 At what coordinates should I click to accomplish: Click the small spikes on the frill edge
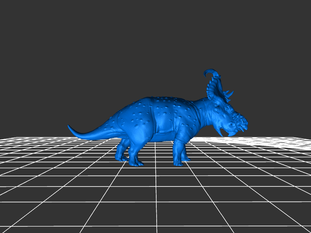click(x=229, y=94)
